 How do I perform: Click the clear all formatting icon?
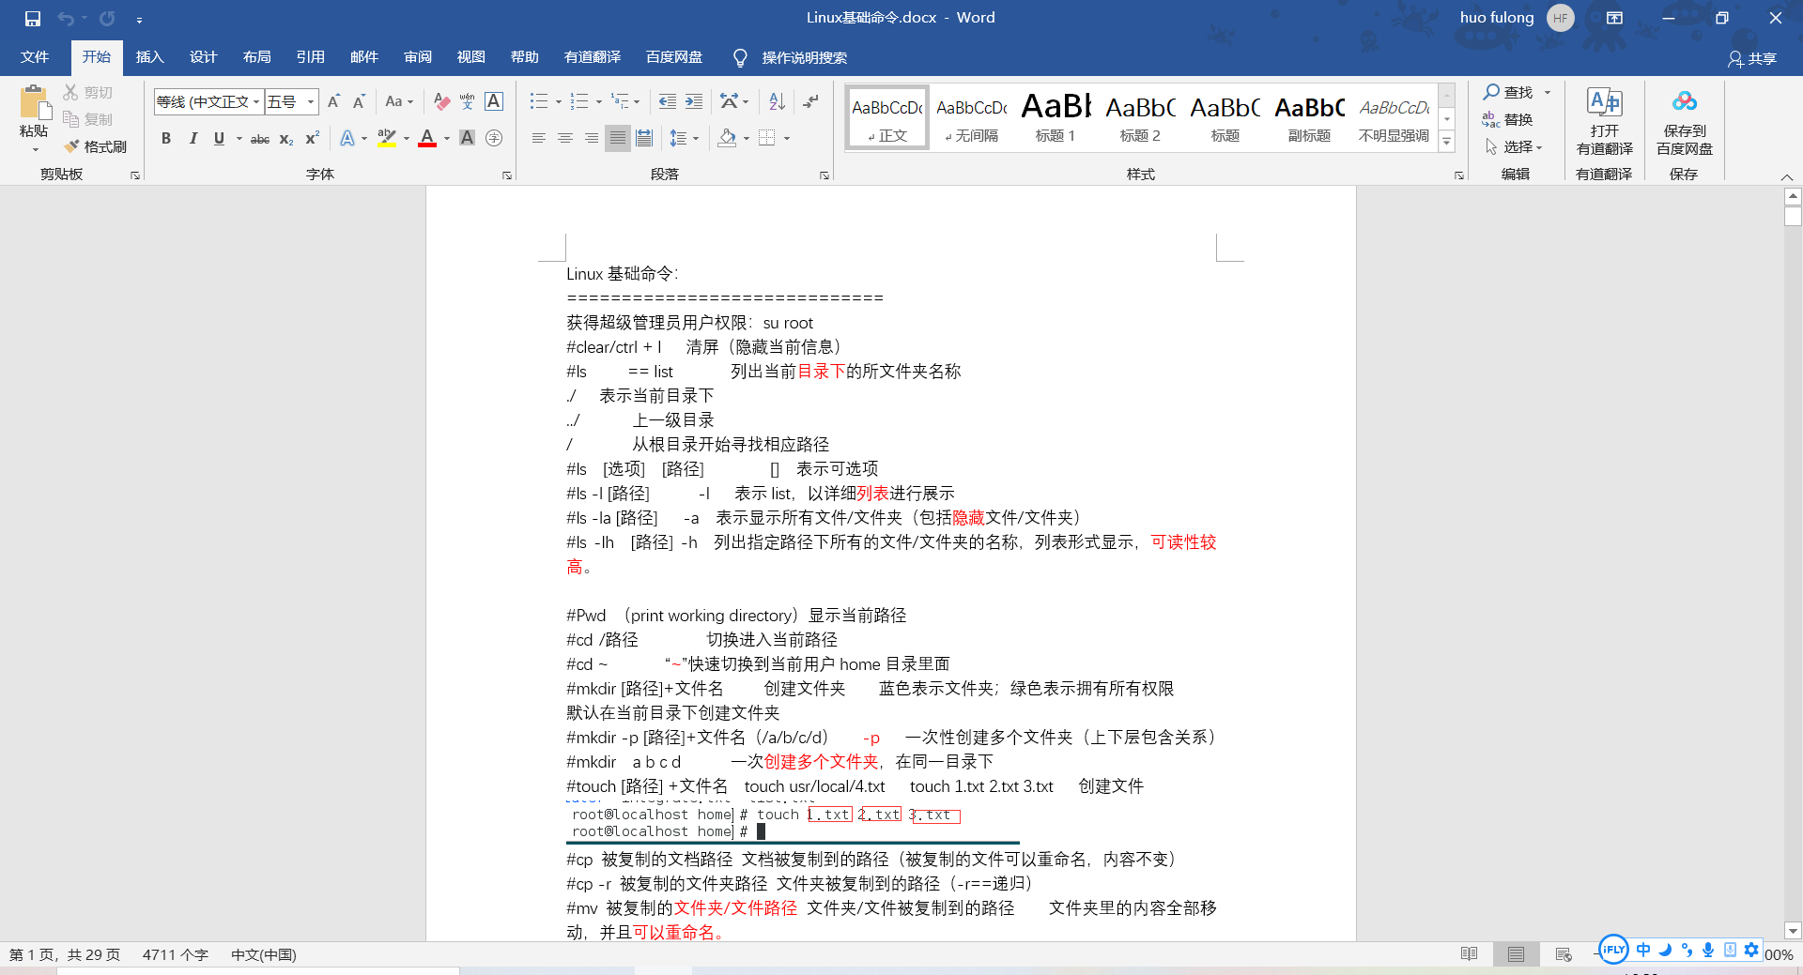click(441, 101)
